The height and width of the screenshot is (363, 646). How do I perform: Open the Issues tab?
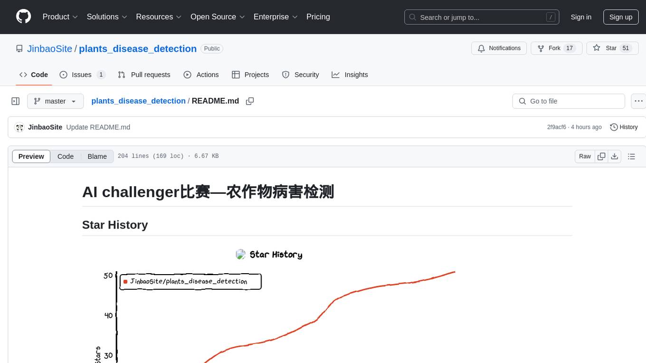[x=82, y=75]
